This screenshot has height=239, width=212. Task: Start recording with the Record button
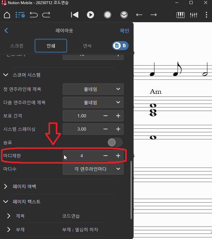tap(107, 15)
